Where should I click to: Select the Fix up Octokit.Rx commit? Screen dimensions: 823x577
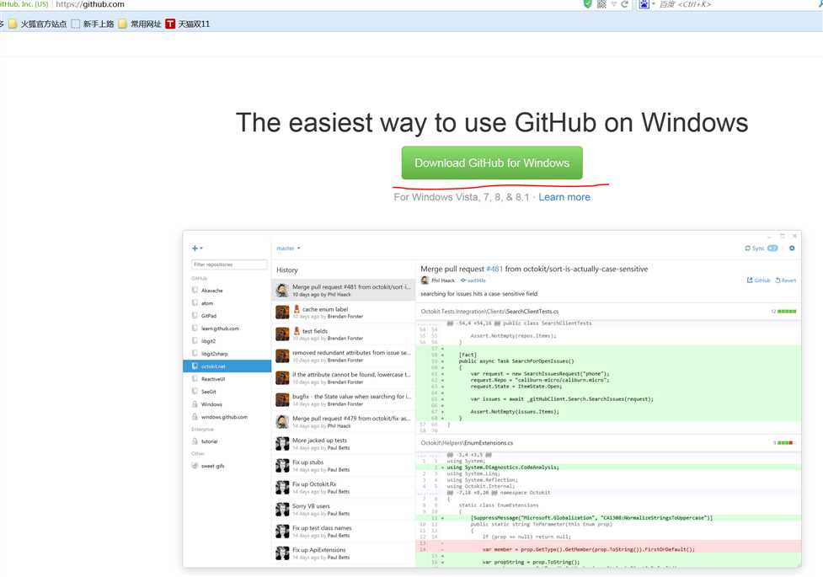pyautogui.click(x=344, y=487)
